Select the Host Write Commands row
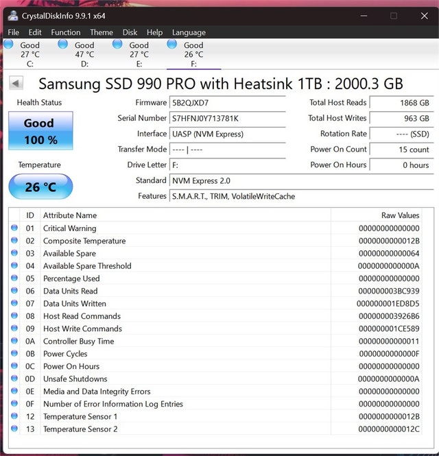This screenshot has width=439, height=456. tap(215, 328)
